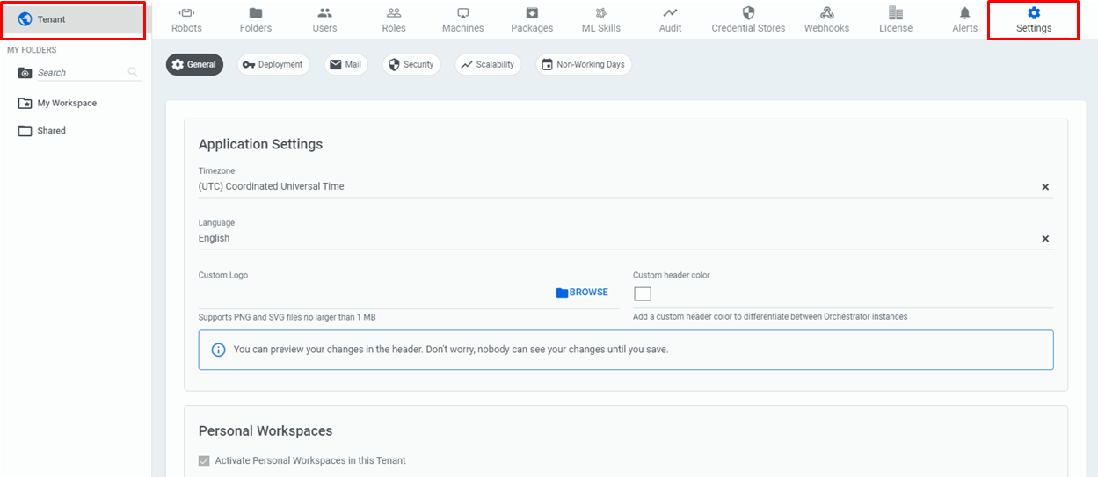Open the Credential Stores page
This screenshot has height=477, width=1098.
tap(748, 19)
